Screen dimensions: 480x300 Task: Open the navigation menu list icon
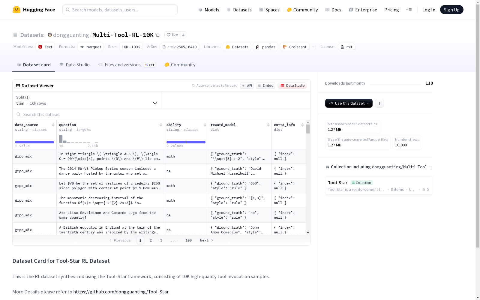pos(409,10)
